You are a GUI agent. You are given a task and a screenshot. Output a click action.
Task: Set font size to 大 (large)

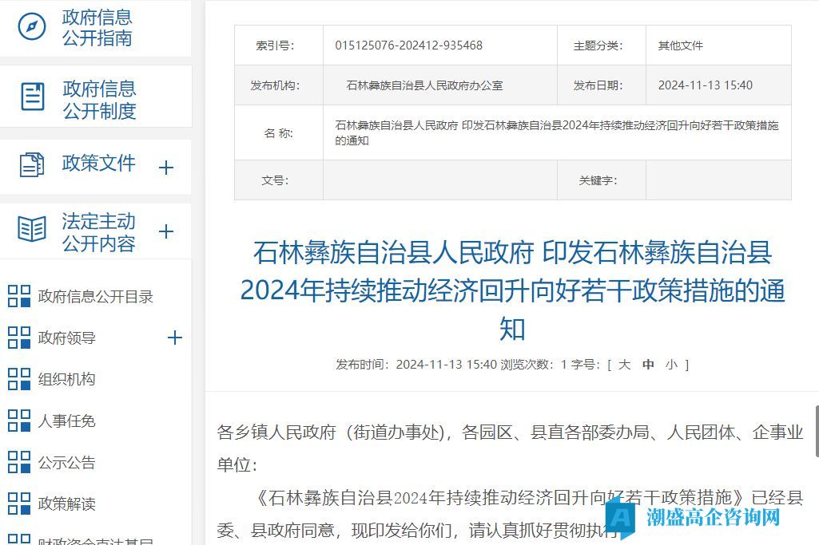(x=624, y=365)
